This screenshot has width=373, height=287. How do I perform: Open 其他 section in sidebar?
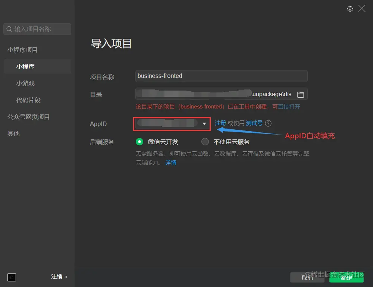click(13, 134)
